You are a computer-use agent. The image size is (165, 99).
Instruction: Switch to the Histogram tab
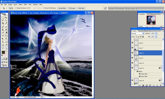154,14
